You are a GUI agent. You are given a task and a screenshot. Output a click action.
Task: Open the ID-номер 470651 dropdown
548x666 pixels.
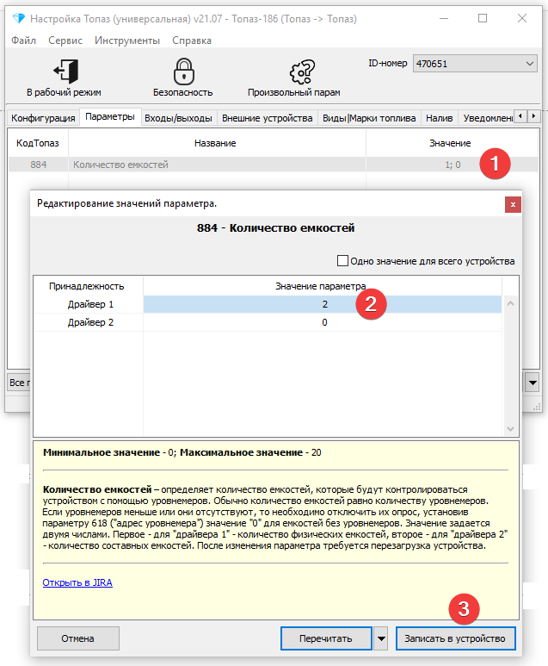tap(475, 64)
